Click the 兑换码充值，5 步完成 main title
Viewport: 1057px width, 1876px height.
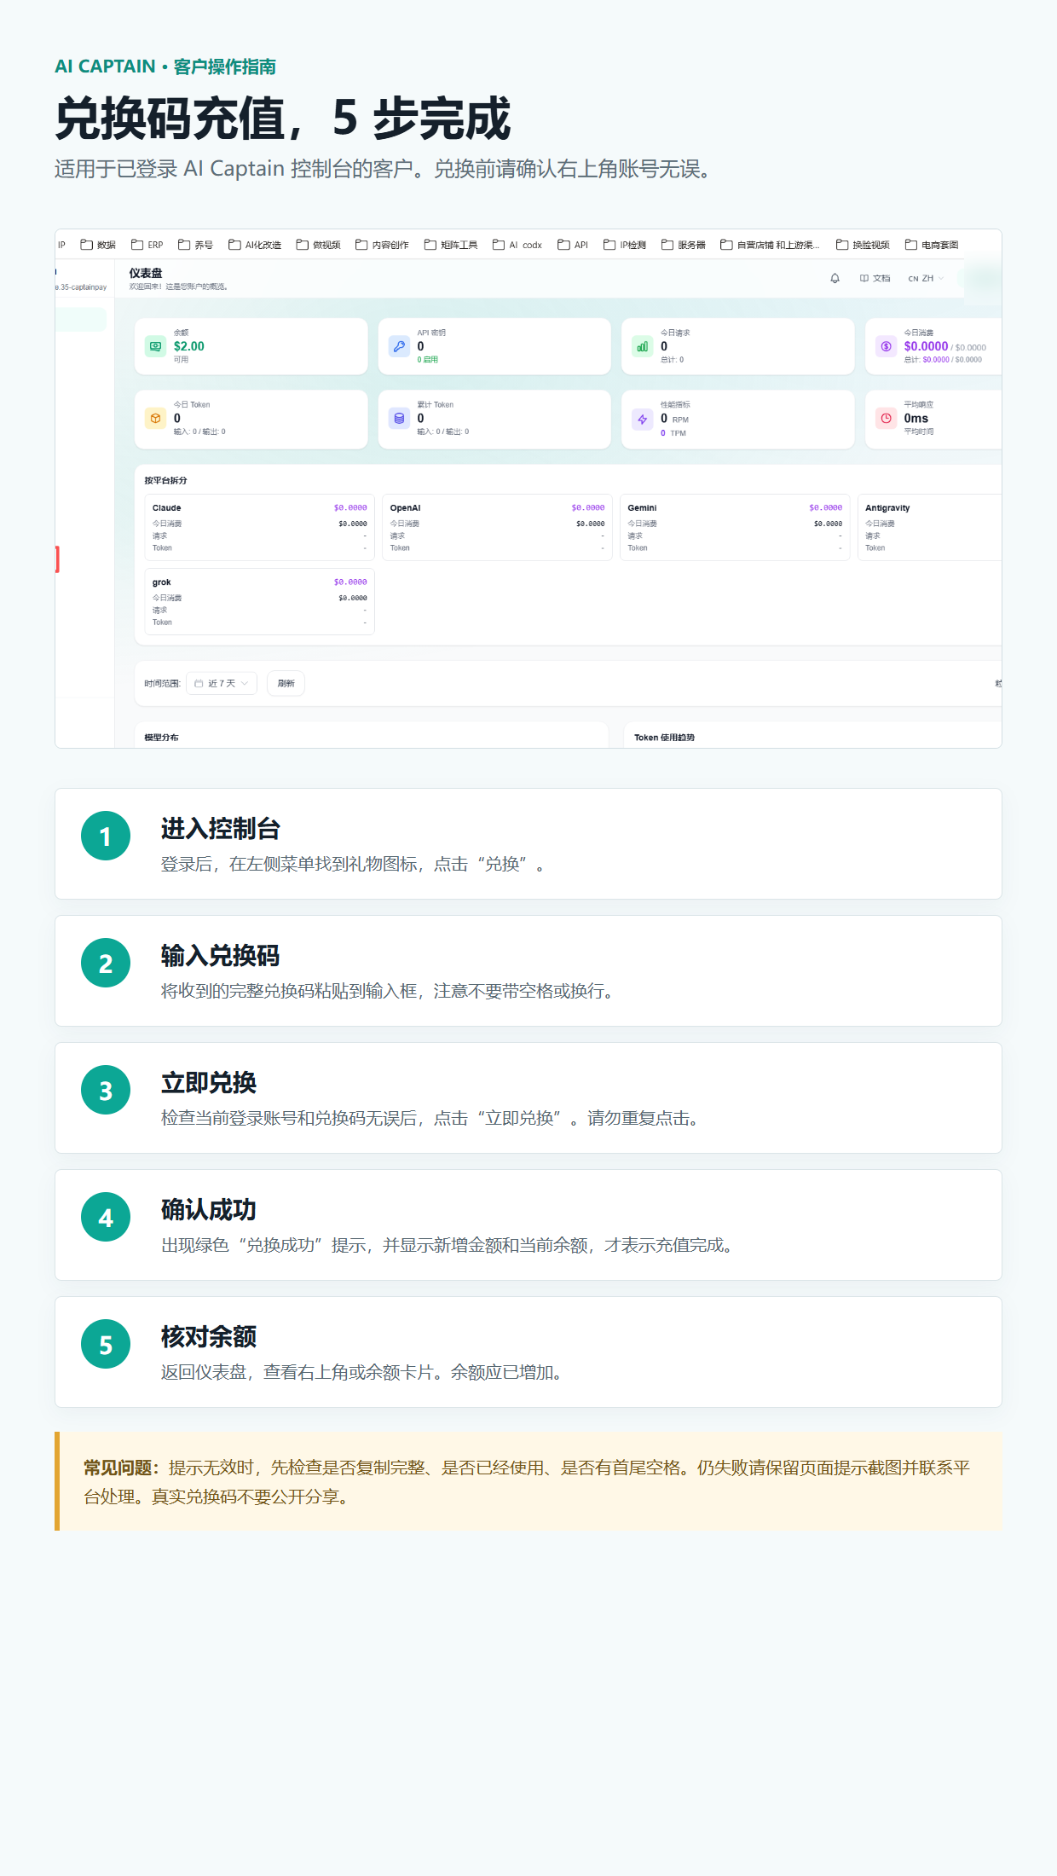coord(283,119)
